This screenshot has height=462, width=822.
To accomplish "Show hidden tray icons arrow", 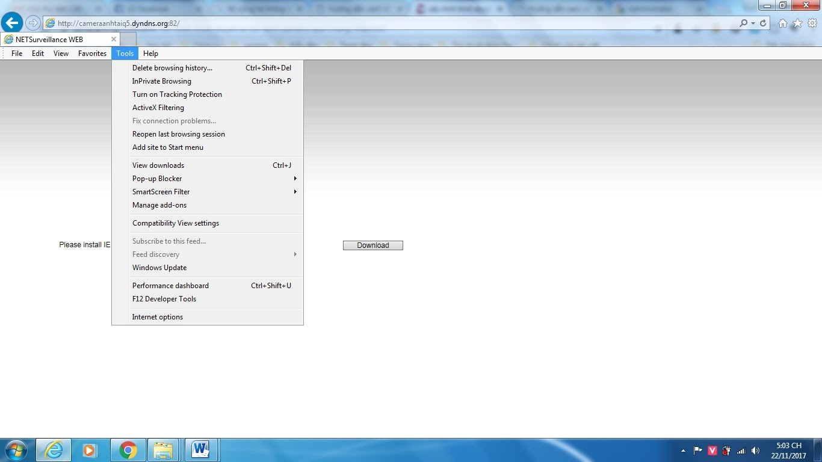I will coord(683,451).
